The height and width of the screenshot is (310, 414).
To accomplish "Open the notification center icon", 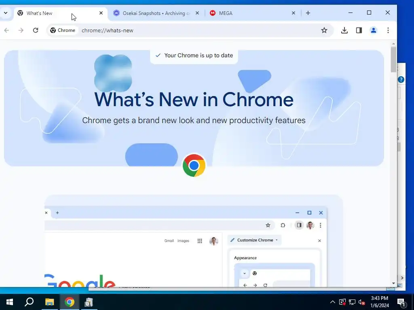I will [401, 302].
